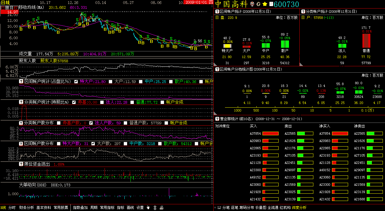This screenshot has height=211, width=385.
Task: Click the hand cursor icon in bottom toolbar
Action: (x=148, y=208)
